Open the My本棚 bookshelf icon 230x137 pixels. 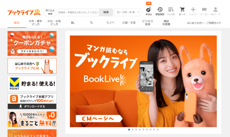point(171,11)
